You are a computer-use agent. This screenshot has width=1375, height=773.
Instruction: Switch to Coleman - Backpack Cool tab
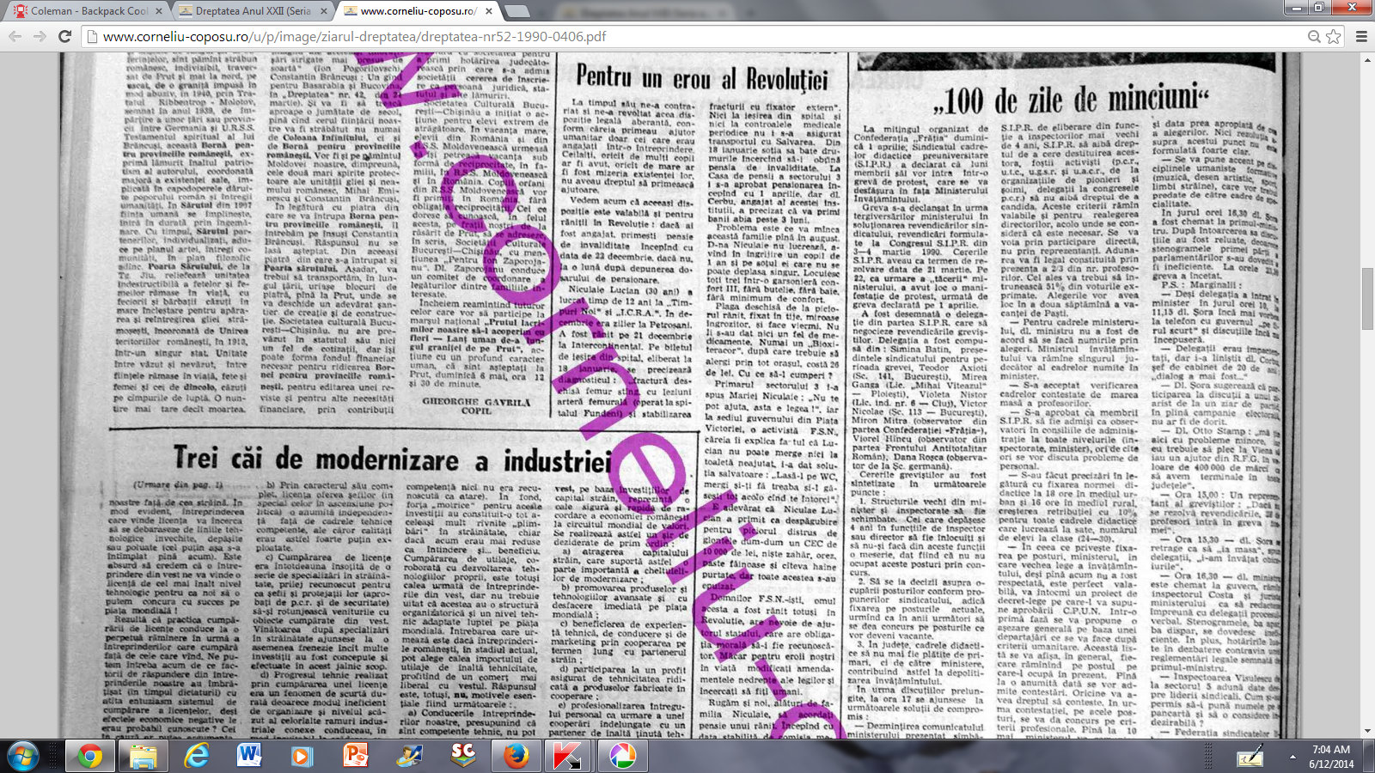coord(86,11)
